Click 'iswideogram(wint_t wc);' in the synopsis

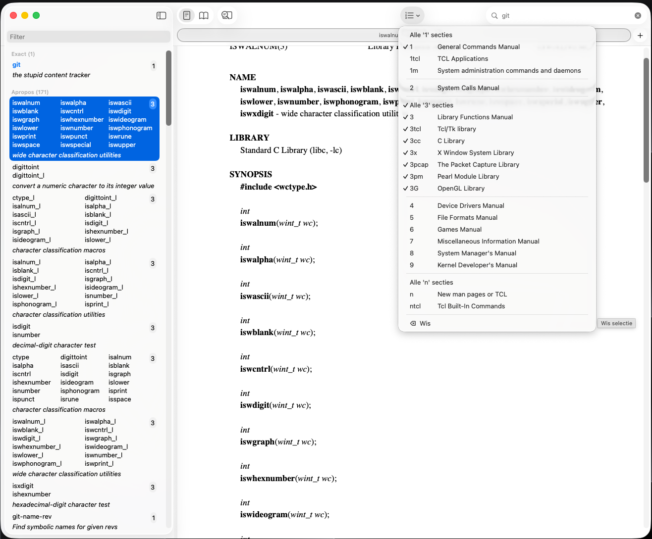285,514
